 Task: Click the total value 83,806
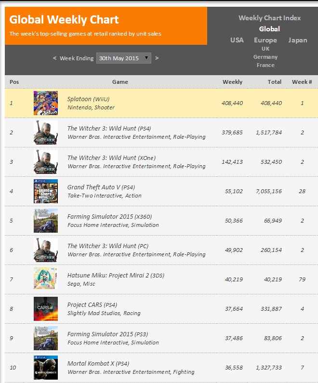[x=273, y=338]
